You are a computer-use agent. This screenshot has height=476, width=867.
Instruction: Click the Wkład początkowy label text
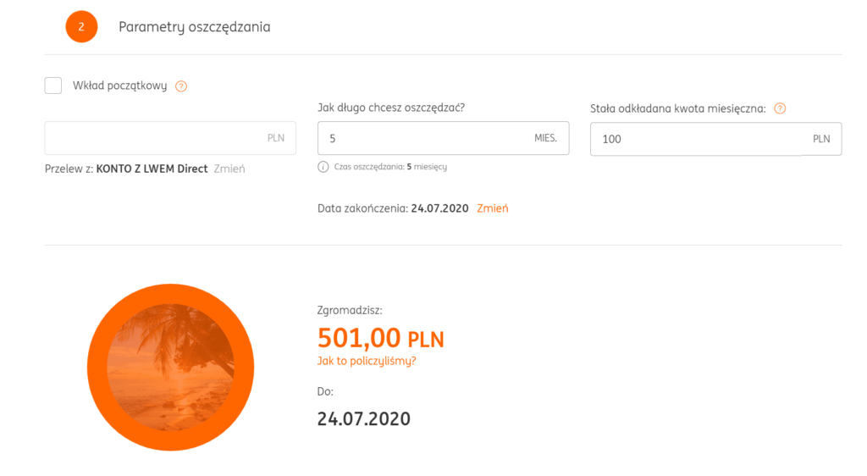119,86
